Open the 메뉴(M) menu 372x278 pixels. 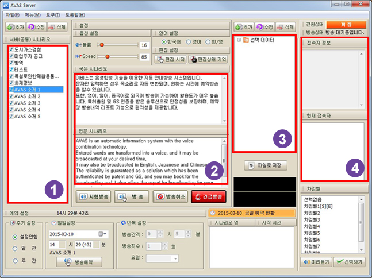click(33, 15)
